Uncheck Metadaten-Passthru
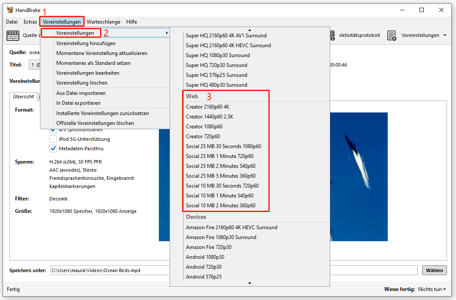Viewport: 456px width, 300px height. point(53,148)
